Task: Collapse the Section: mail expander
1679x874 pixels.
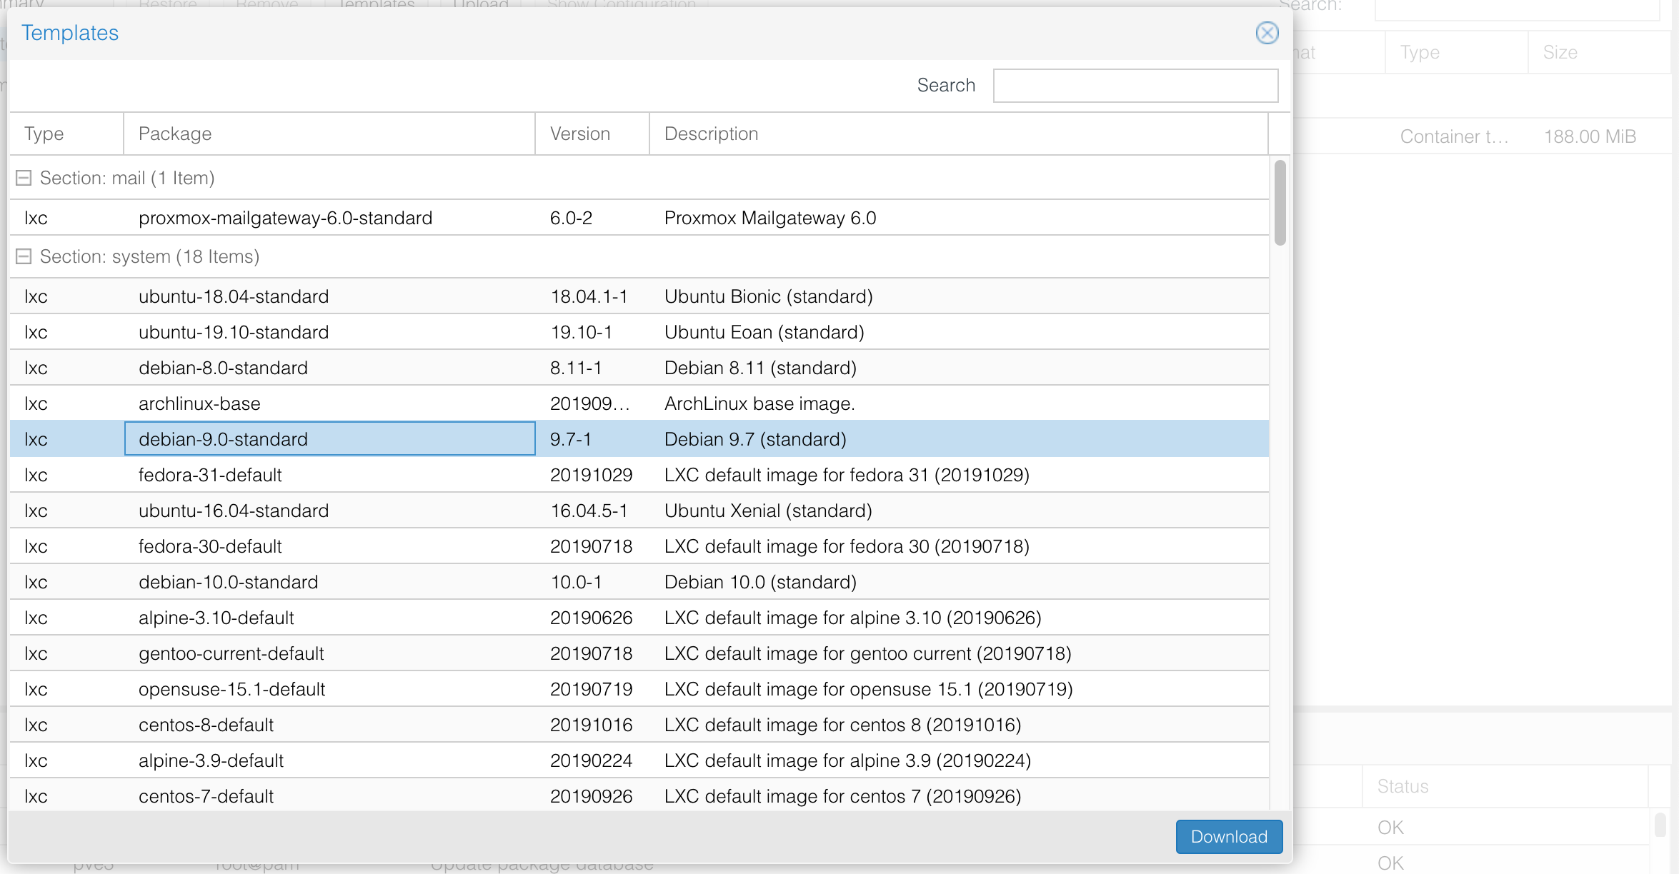Action: click(22, 178)
